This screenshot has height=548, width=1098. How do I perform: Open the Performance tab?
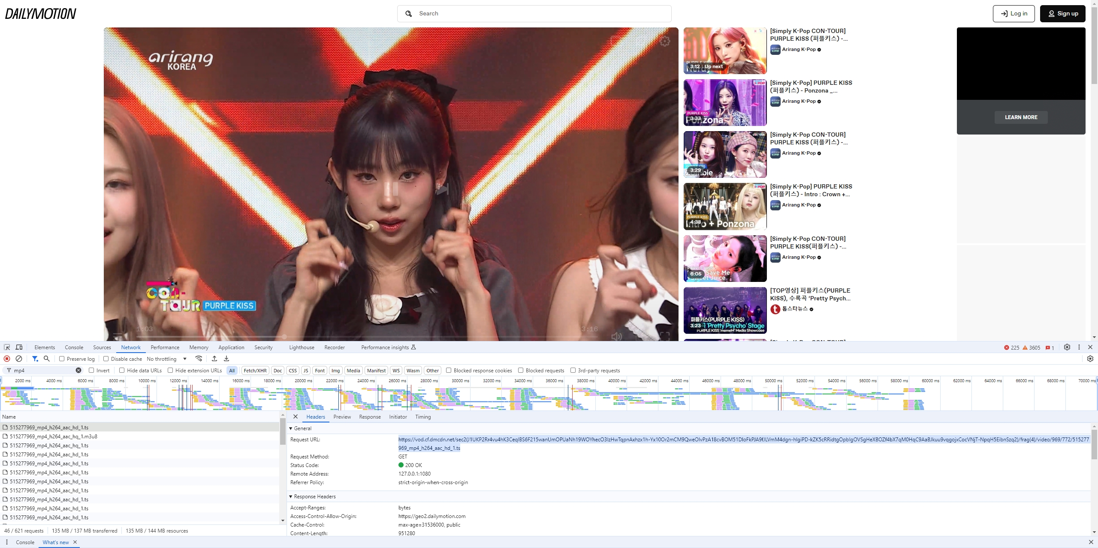click(165, 347)
